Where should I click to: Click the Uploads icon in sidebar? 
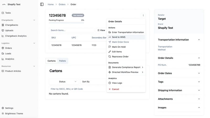pyautogui.click(x=3, y=30)
